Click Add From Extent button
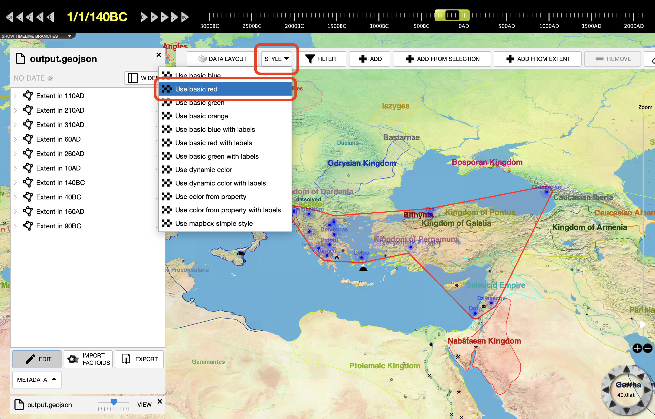This screenshot has height=419, width=655. [x=537, y=59]
